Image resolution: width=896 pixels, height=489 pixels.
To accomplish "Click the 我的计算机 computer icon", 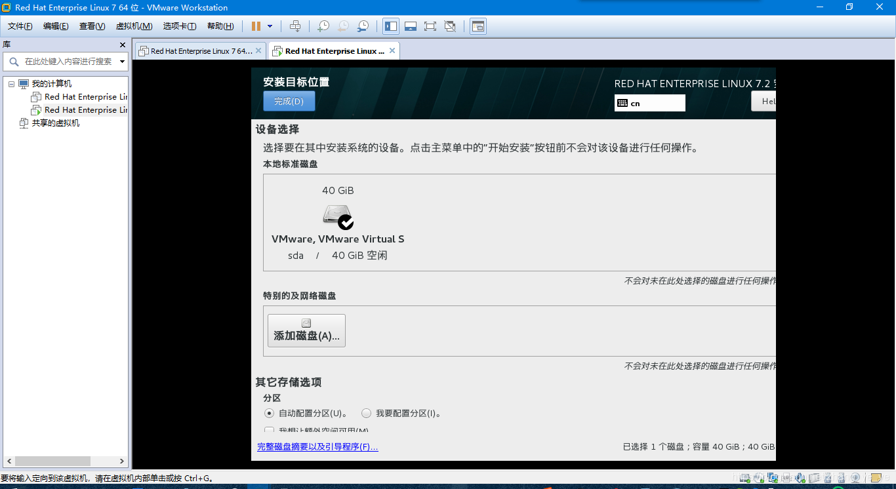I will click(24, 84).
